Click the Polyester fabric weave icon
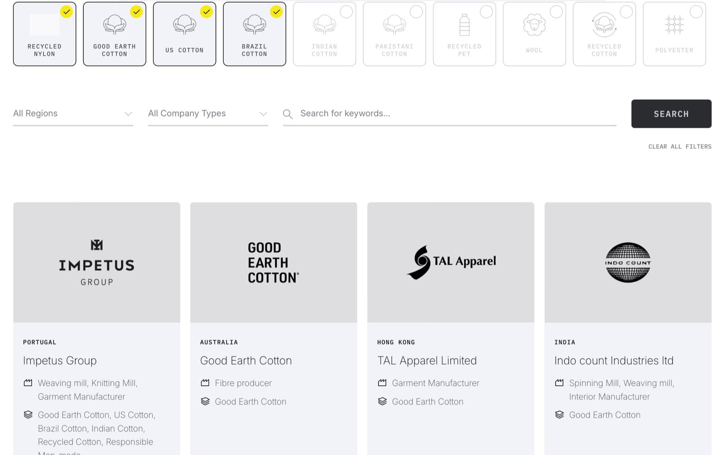The width and height of the screenshot is (721, 455). click(x=674, y=25)
